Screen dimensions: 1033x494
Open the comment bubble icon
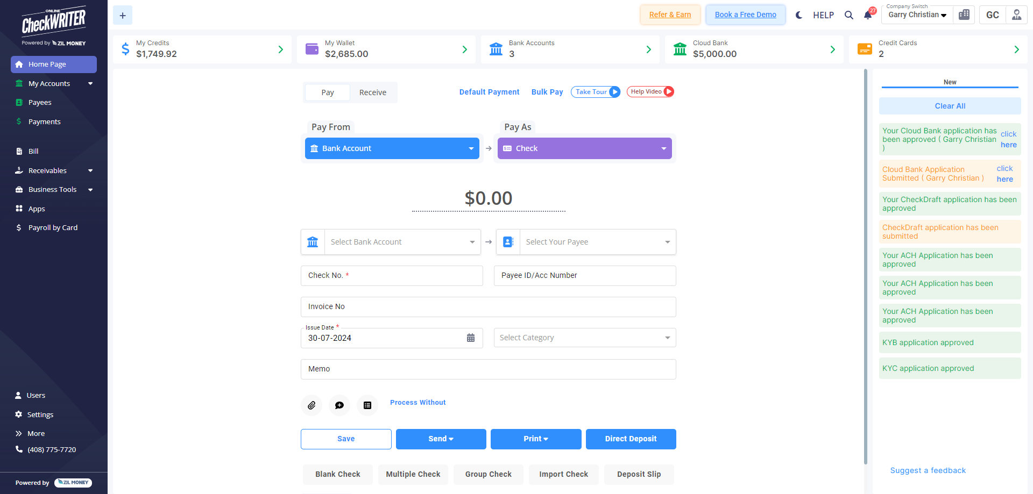339,405
